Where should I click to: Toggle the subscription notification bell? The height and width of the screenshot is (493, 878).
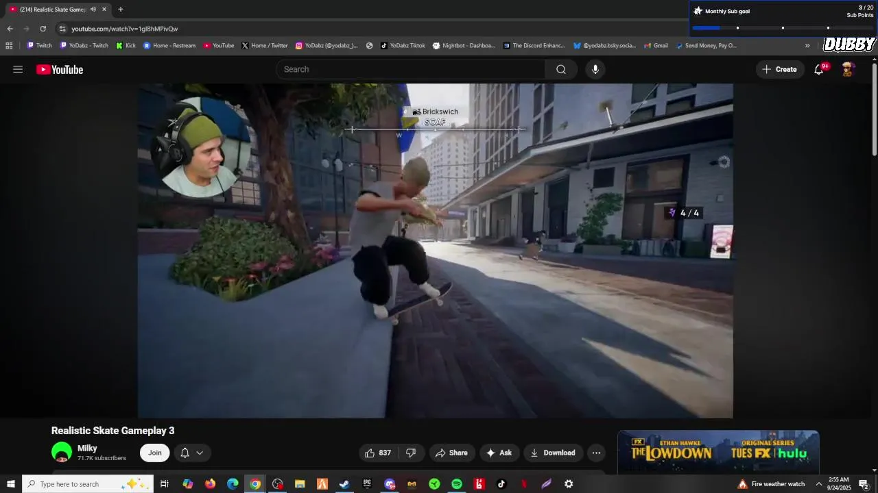[x=185, y=453]
